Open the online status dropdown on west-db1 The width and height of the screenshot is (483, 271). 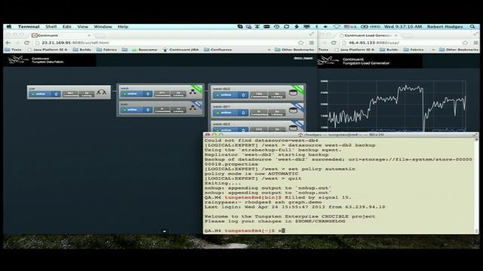click(230, 113)
